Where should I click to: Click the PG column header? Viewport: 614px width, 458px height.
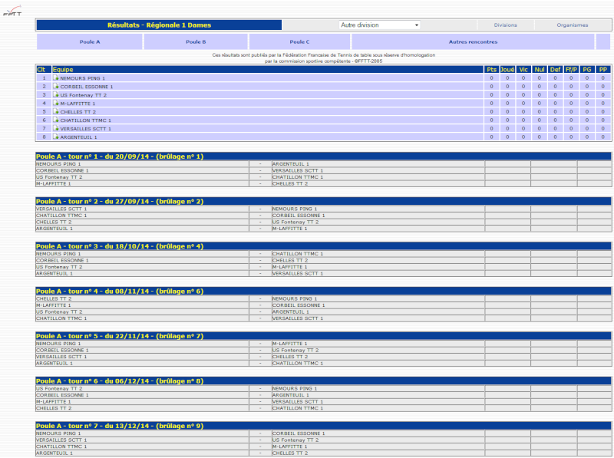click(586, 70)
